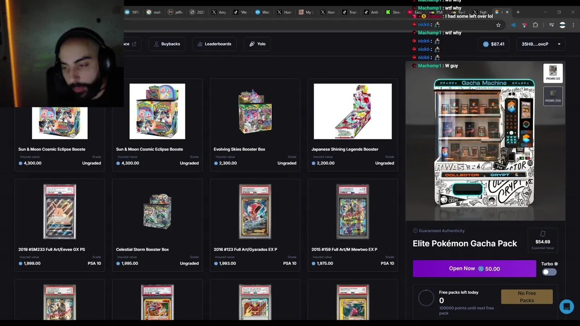Switch to the 'Amy' X browser tab
The width and height of the screenshot is (580, 326).
tap(219, 12)
